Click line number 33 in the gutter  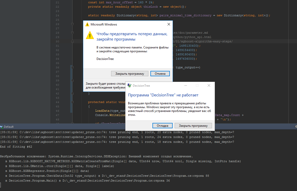pos(57,55)
